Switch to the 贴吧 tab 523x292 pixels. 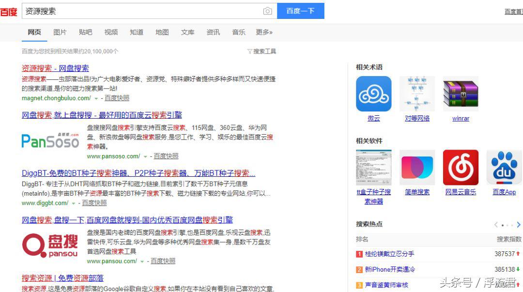(x=85, y=32)
